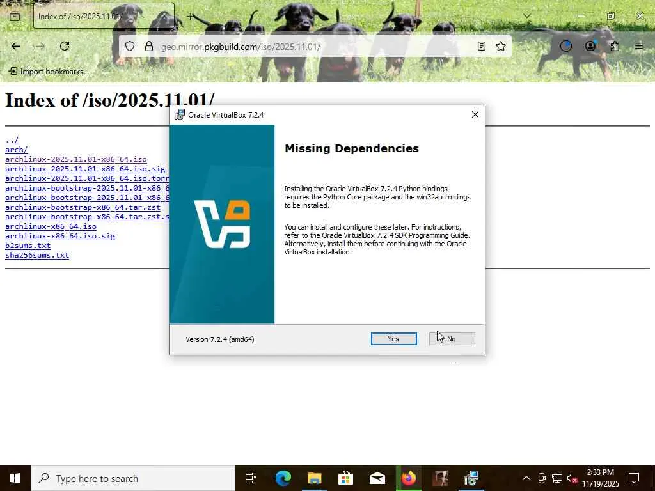Click Yes in the Missing Dependencies dialog
The height and width of the screenshot is (491, 655).
(393, 339)
